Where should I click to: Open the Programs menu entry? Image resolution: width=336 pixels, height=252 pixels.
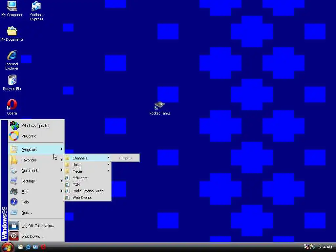[x=36, y=150]
